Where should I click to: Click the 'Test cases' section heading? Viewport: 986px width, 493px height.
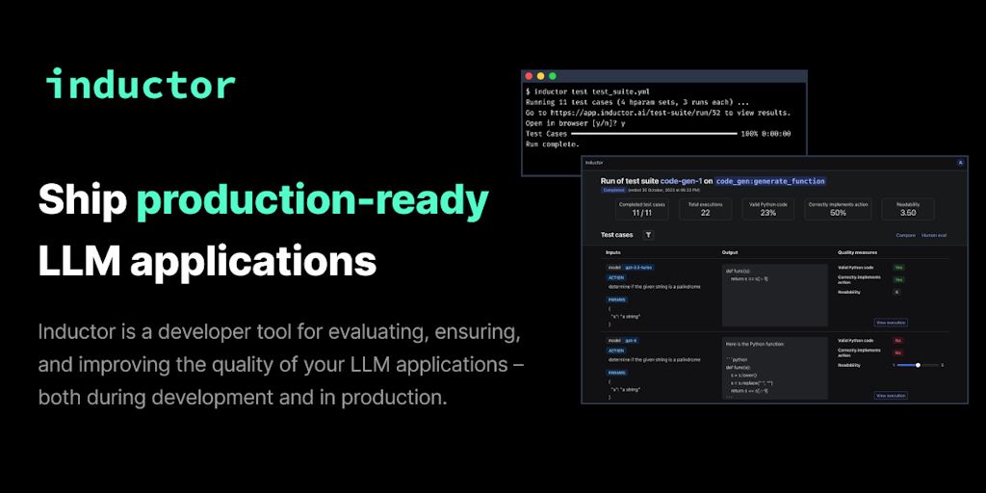[617, 235]
